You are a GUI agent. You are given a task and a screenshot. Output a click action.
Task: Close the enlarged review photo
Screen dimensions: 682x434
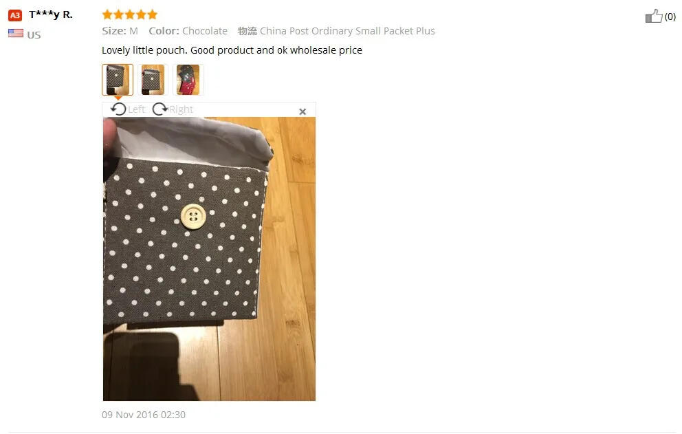(x=302, y=111)
